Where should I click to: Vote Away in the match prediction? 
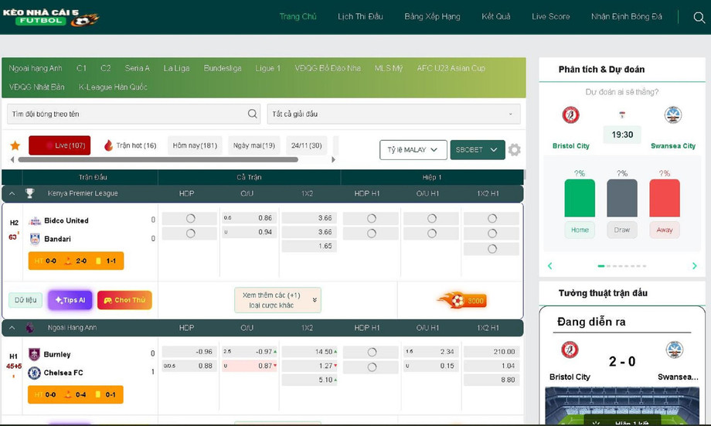[665, 230]
